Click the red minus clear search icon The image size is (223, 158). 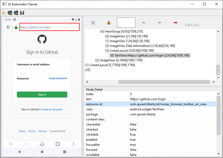[176, 23]
